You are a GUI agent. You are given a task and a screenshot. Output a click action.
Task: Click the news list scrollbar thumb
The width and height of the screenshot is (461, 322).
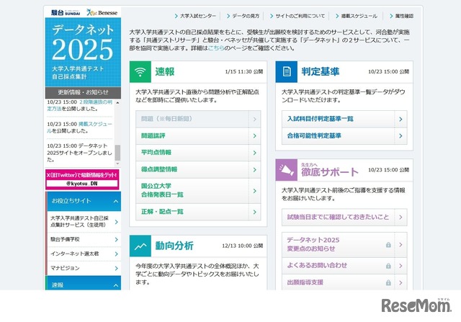tap(117, 153)
